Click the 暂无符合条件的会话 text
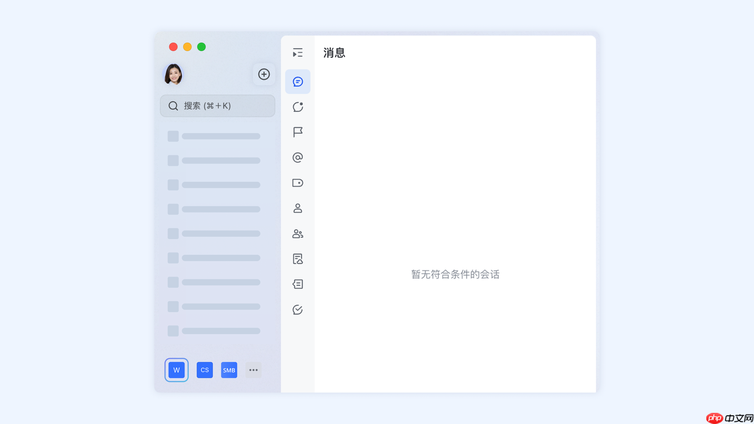The height and width of the screenshot is (424, 754). 455,274
